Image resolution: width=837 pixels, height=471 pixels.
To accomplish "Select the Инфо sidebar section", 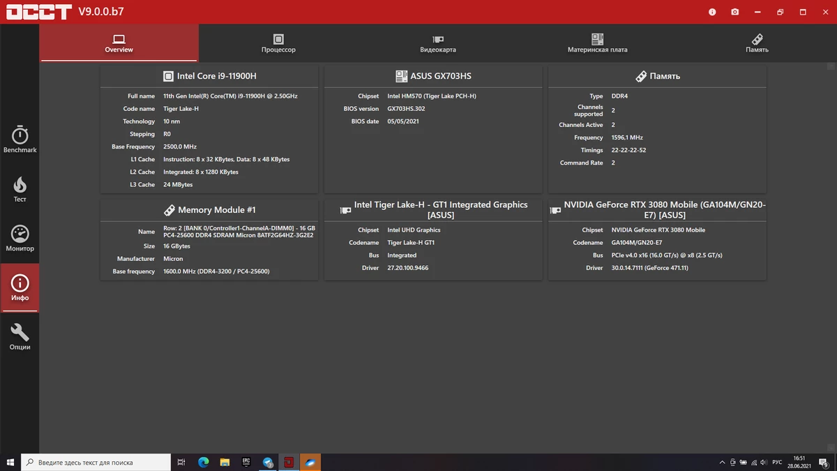I will pyautogui.click(x=20, y=287).
